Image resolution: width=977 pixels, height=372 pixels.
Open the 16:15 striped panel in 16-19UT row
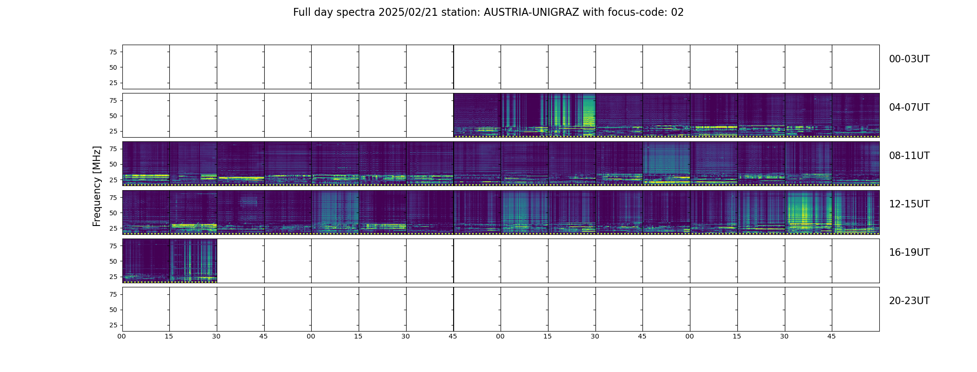click(x=193, y=260)
